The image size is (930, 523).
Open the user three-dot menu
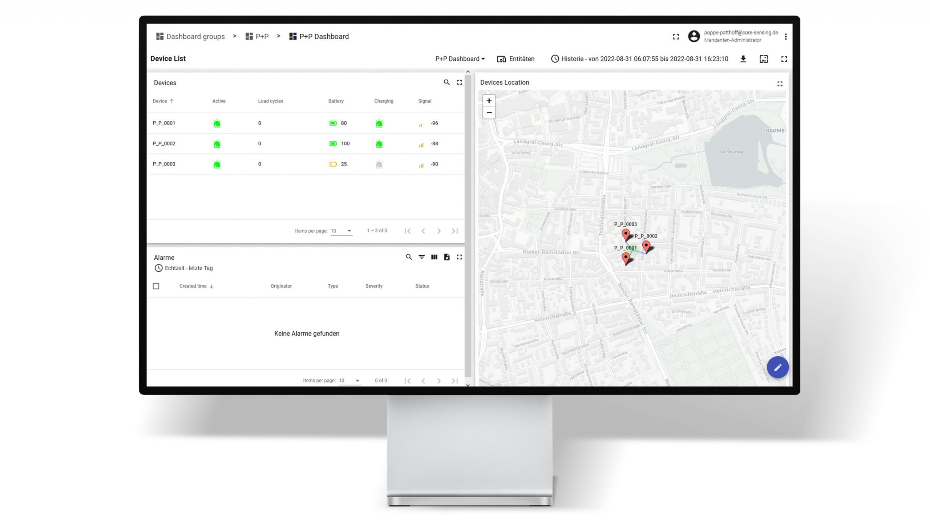(785, 37)
